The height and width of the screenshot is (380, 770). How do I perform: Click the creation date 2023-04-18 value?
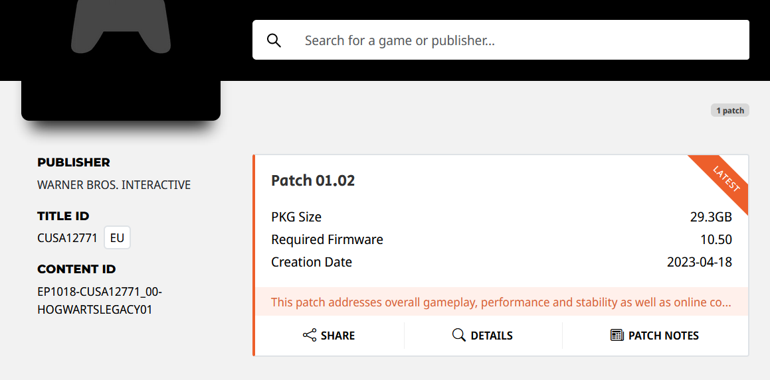pyautogui.click(x=700, y=262)
